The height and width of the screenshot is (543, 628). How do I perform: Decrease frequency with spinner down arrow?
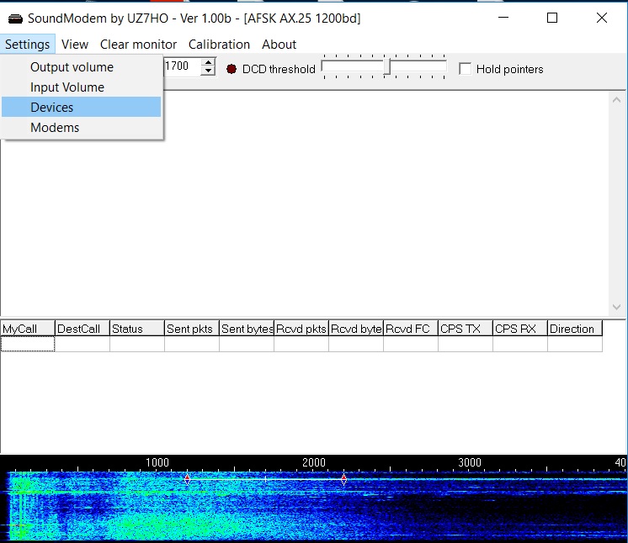(x=209, y=71)
